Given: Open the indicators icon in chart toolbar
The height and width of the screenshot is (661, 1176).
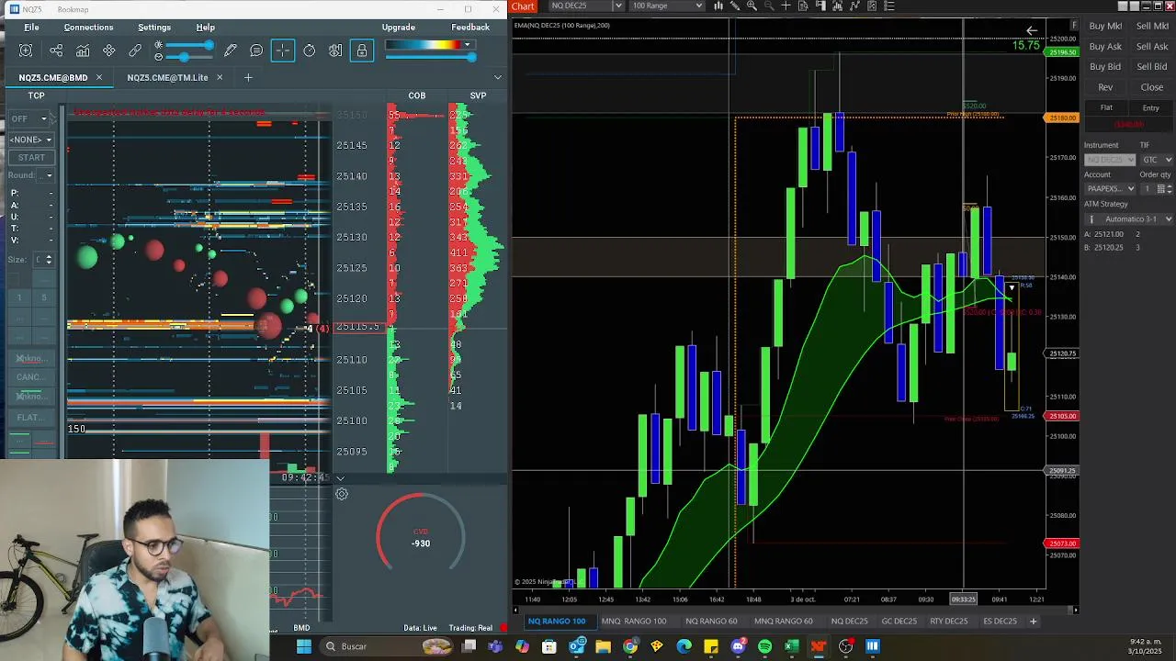Looking at the screenshot, I should [854, 6].
